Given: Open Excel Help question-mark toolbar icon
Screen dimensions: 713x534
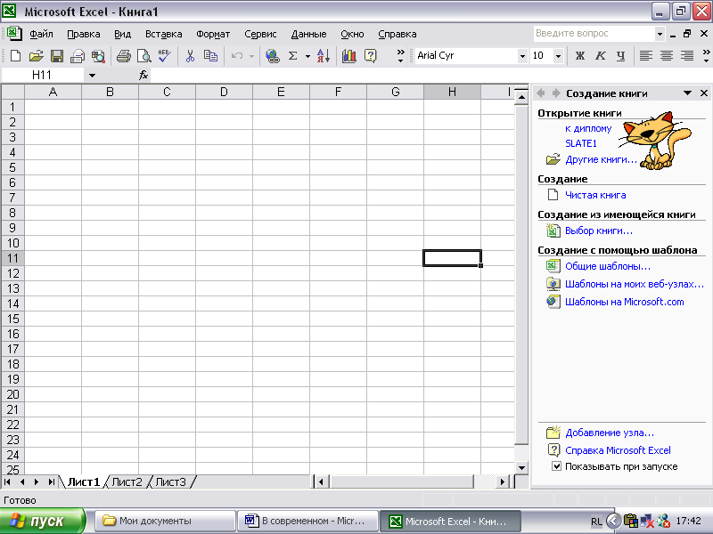Looking at the screenshot, I should (x=371, y=56).
